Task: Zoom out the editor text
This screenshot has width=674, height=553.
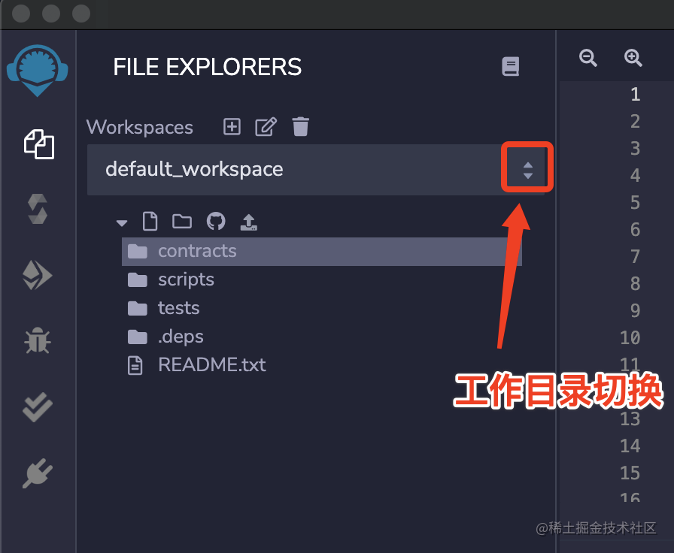Action: click(588, 58)
